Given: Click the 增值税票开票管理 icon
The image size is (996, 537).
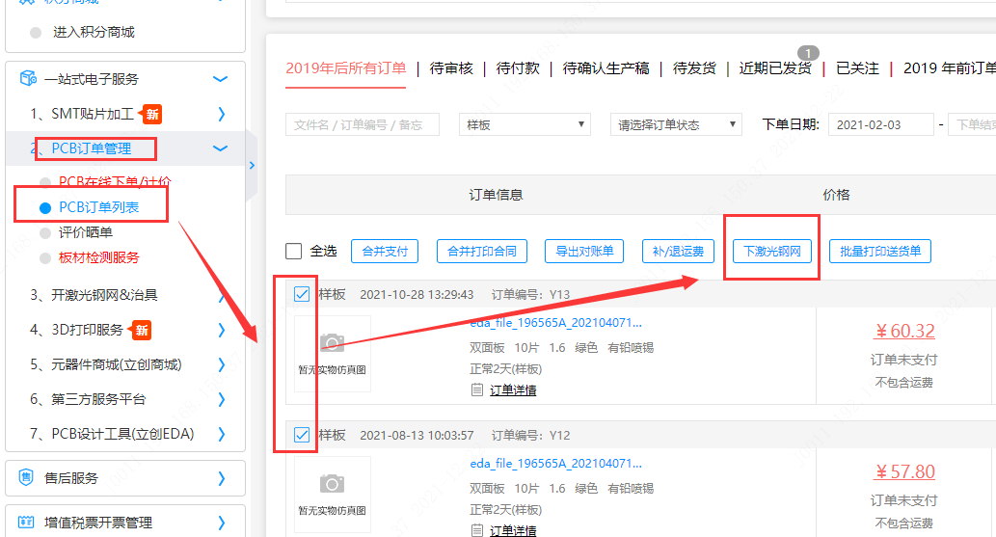Looking at the screenshot, I should [28, 523].
